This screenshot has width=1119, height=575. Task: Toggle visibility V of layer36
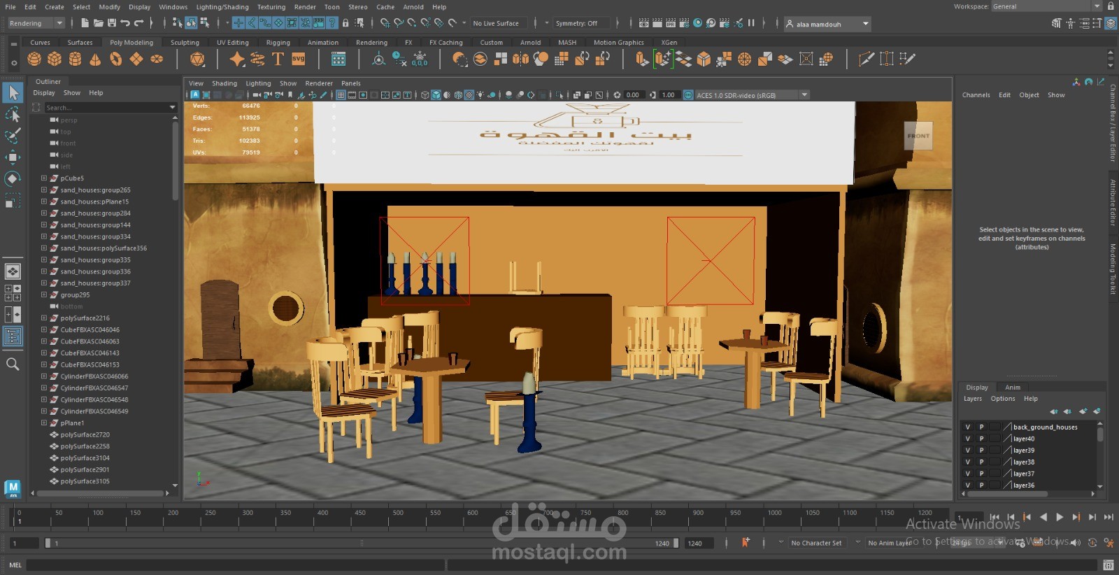pos(968,485)
